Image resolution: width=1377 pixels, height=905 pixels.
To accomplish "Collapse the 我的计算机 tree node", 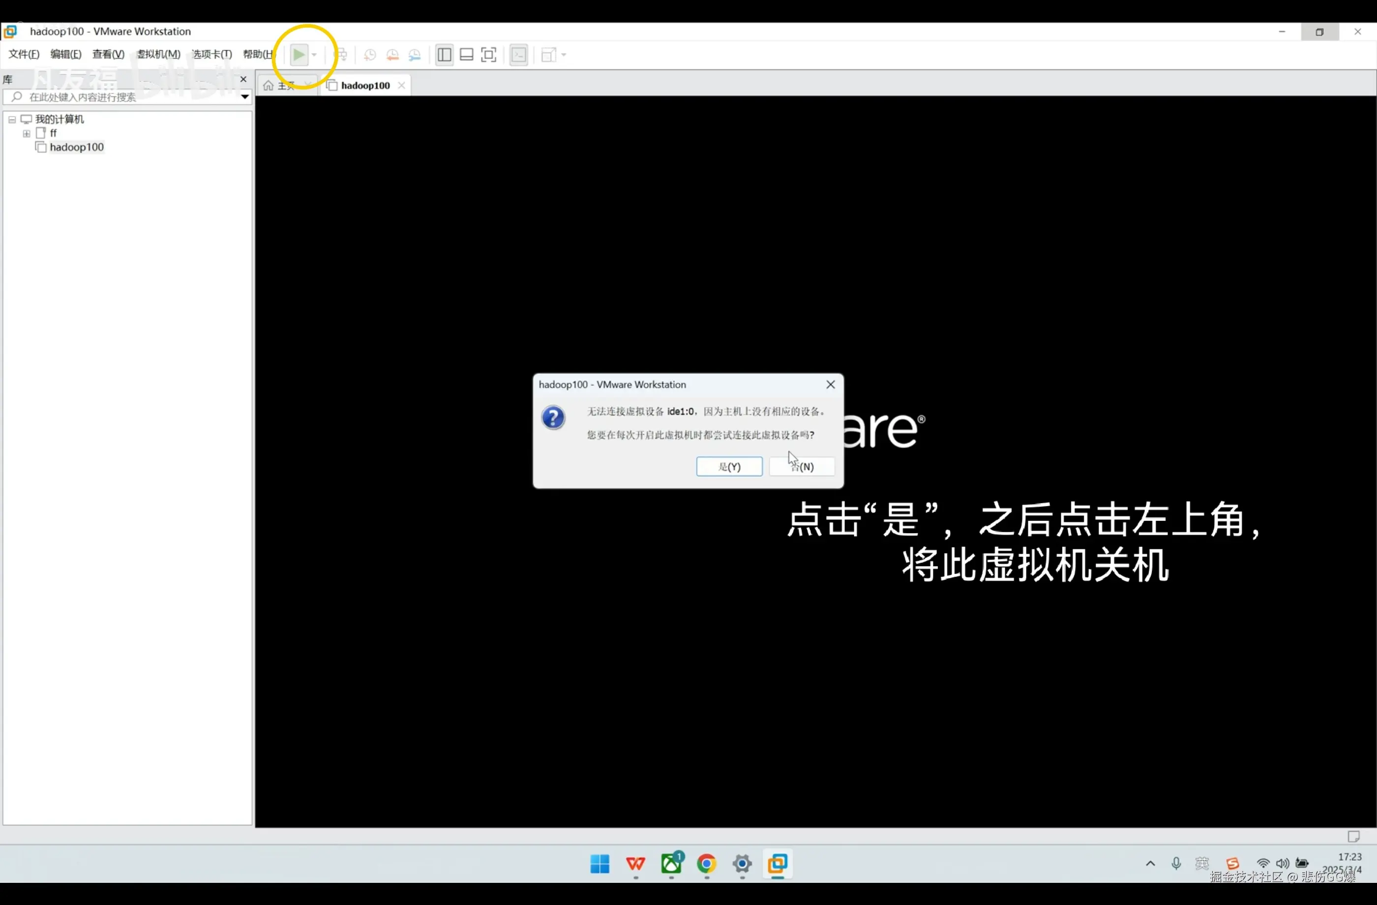I will click(12, 120).
